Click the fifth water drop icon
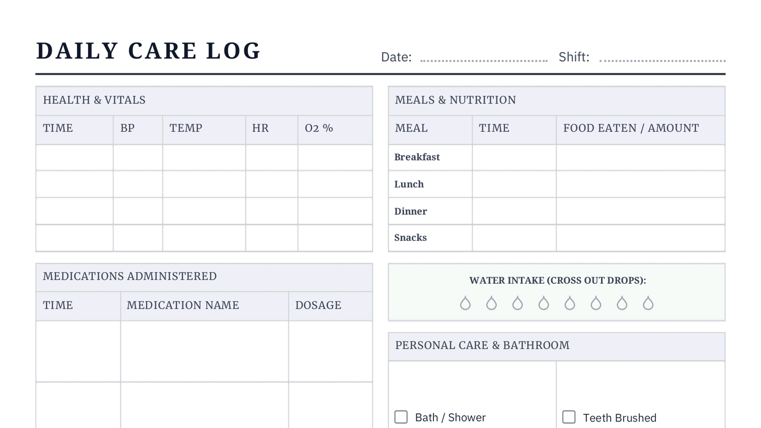This screenshot has height=428, width=761. click(x=570, y=303)
